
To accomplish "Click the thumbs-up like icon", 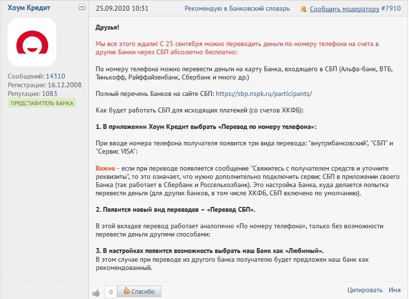I will click(96, 293).
